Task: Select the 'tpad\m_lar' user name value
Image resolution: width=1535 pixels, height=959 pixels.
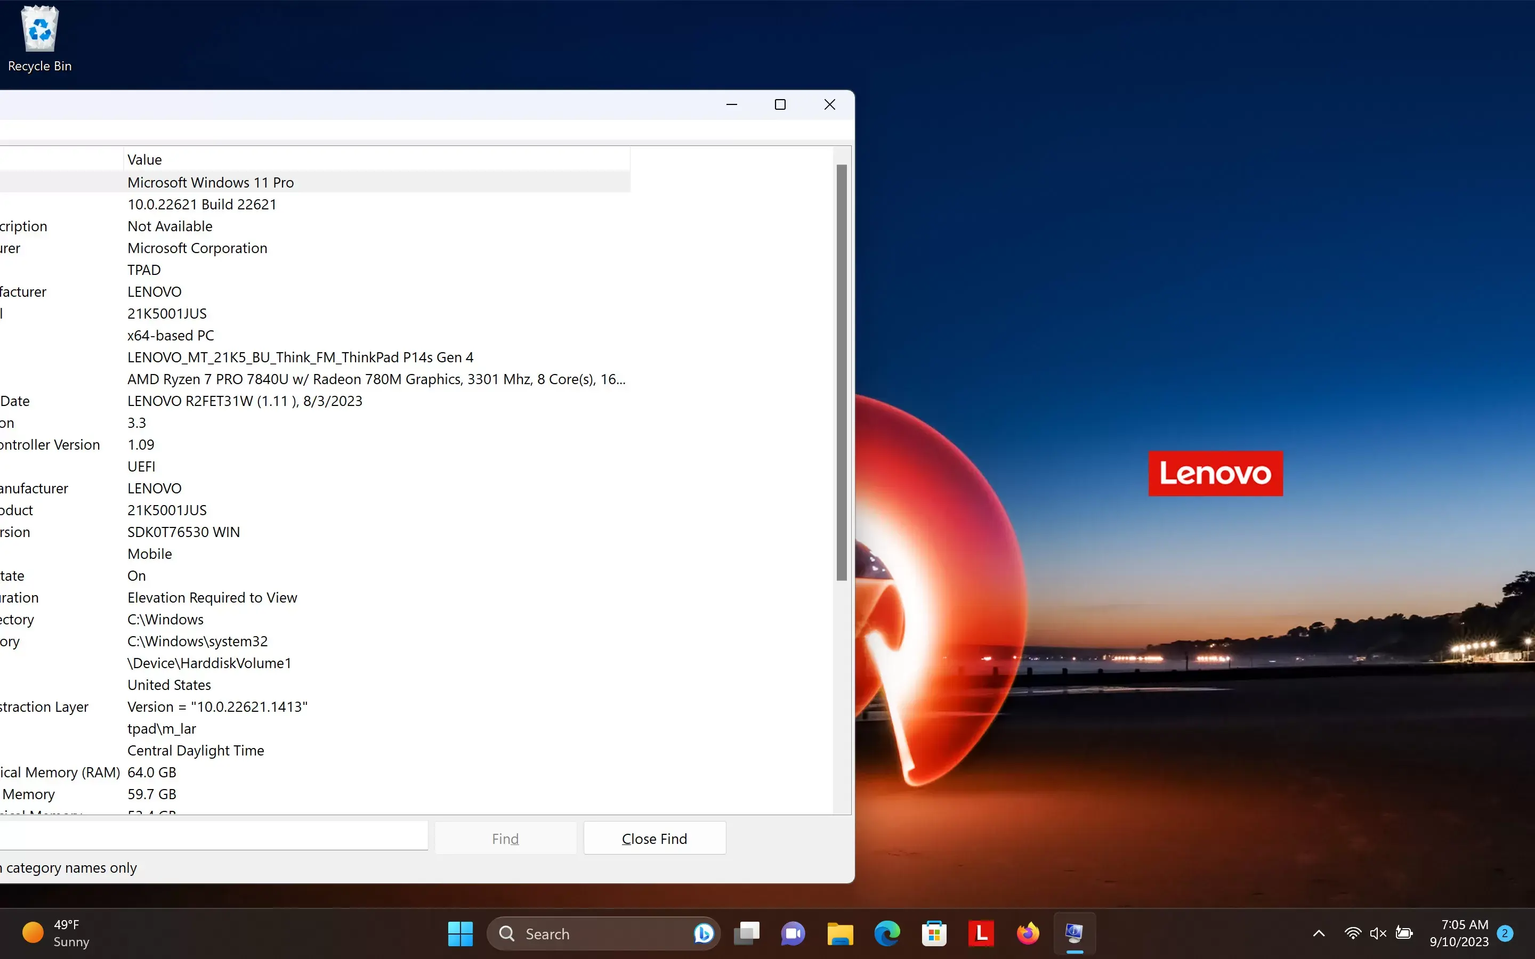Action: [161, 729]
